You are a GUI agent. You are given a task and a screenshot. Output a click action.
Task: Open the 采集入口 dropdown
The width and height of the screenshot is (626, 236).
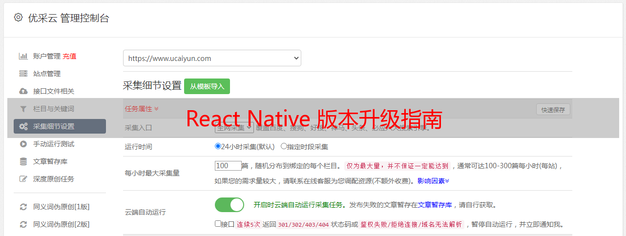coord(234,128)
